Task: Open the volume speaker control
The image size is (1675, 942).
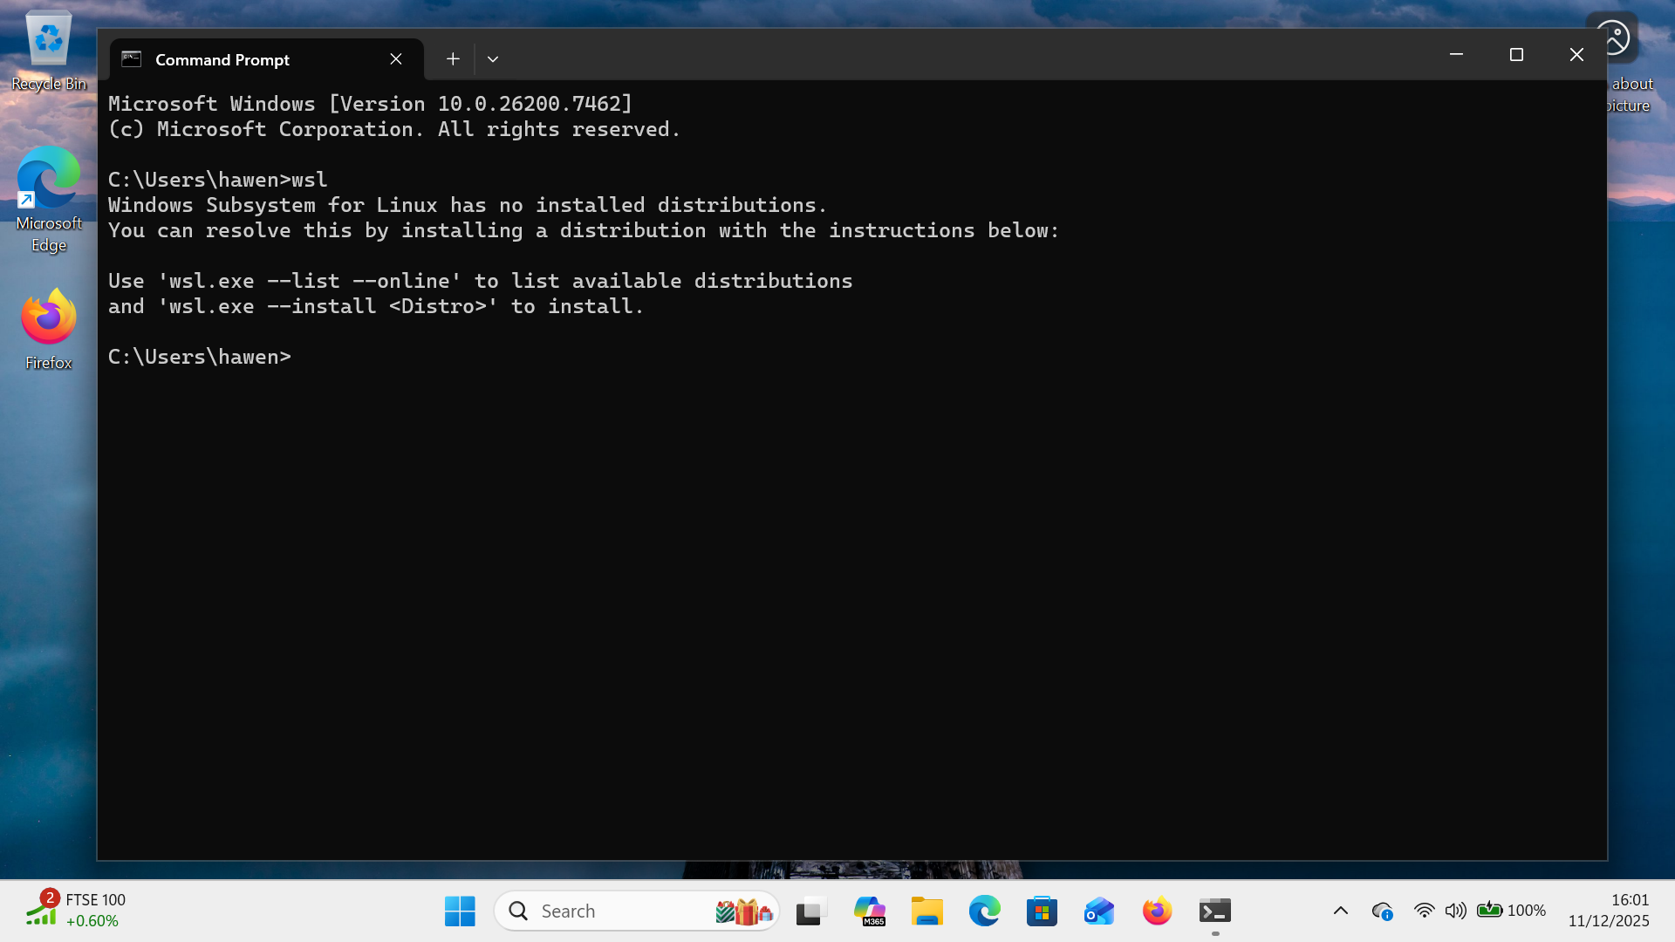Action: tap(1455, 911)
